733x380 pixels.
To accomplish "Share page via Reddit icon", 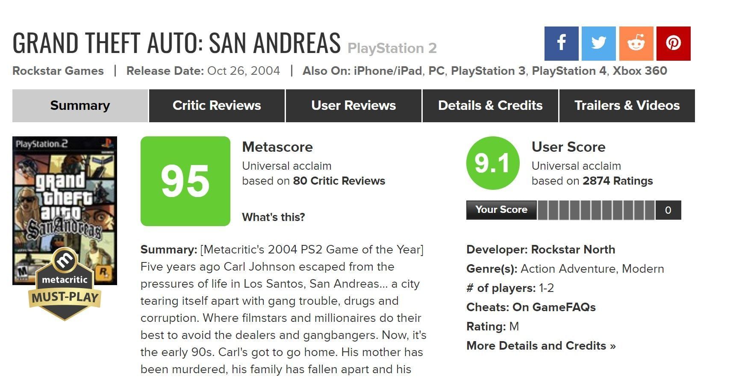I will (x=636, y=44).
